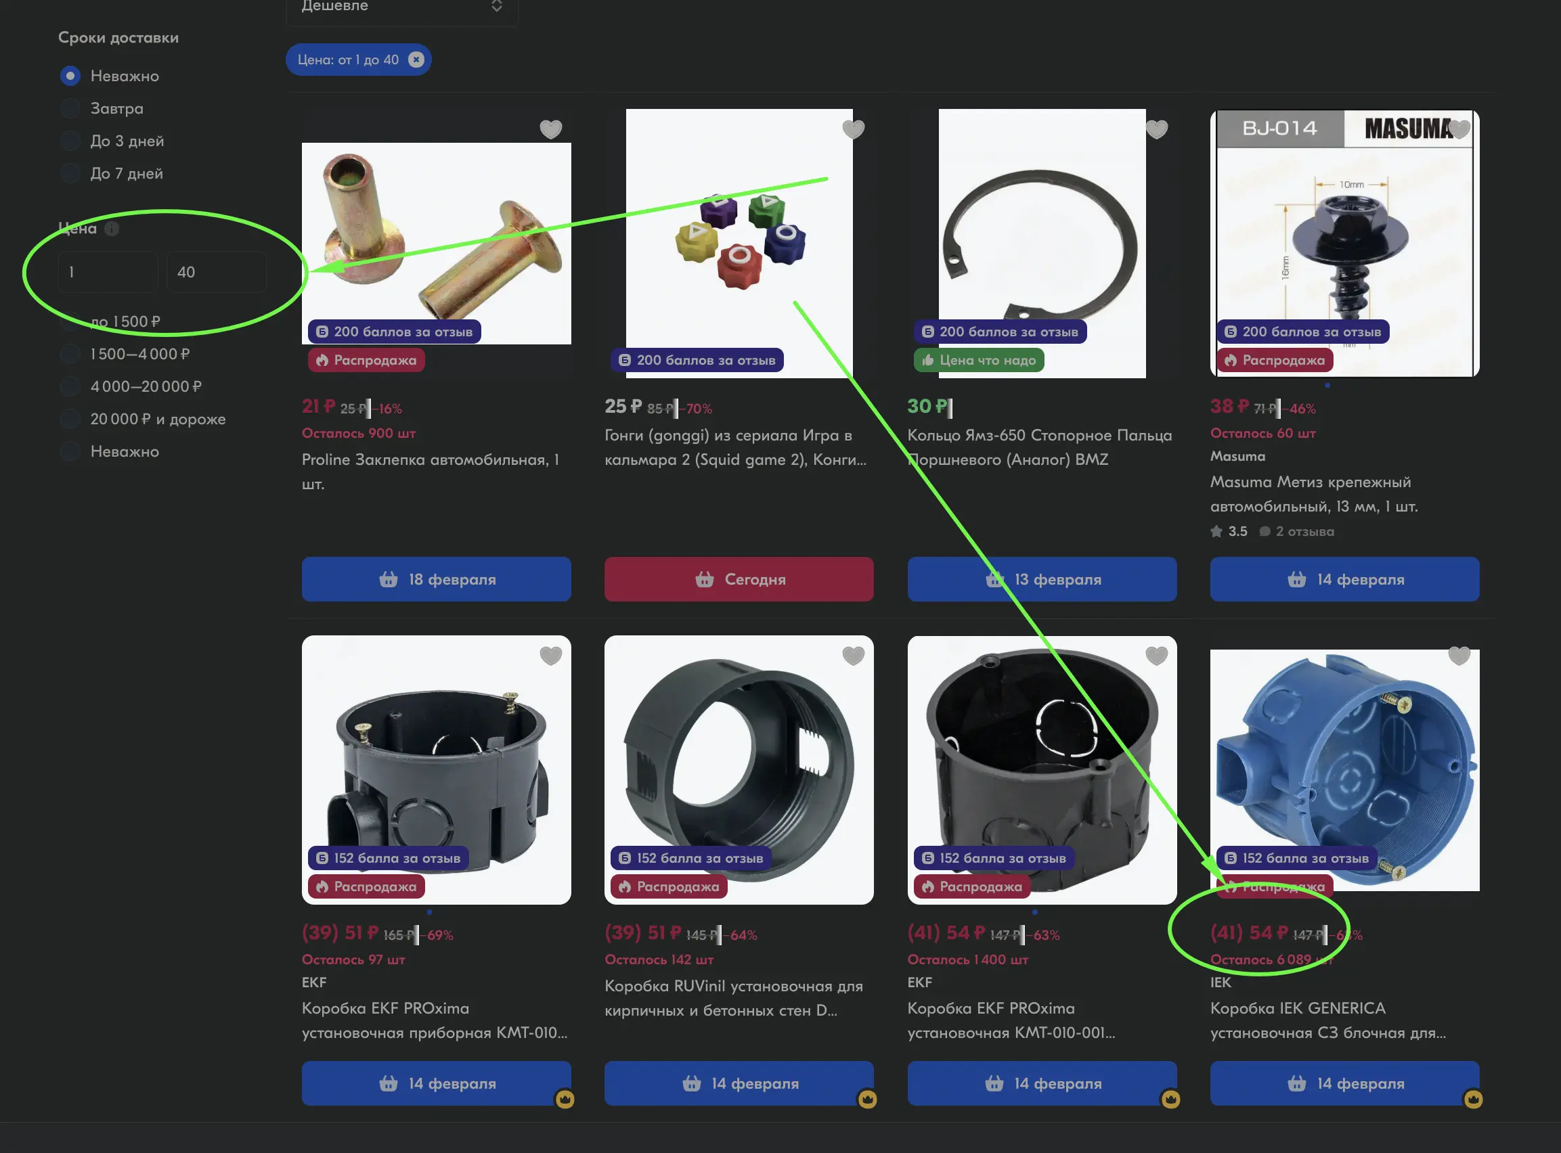Click 'Осталось 142 шт' stock text

[659, 959]
